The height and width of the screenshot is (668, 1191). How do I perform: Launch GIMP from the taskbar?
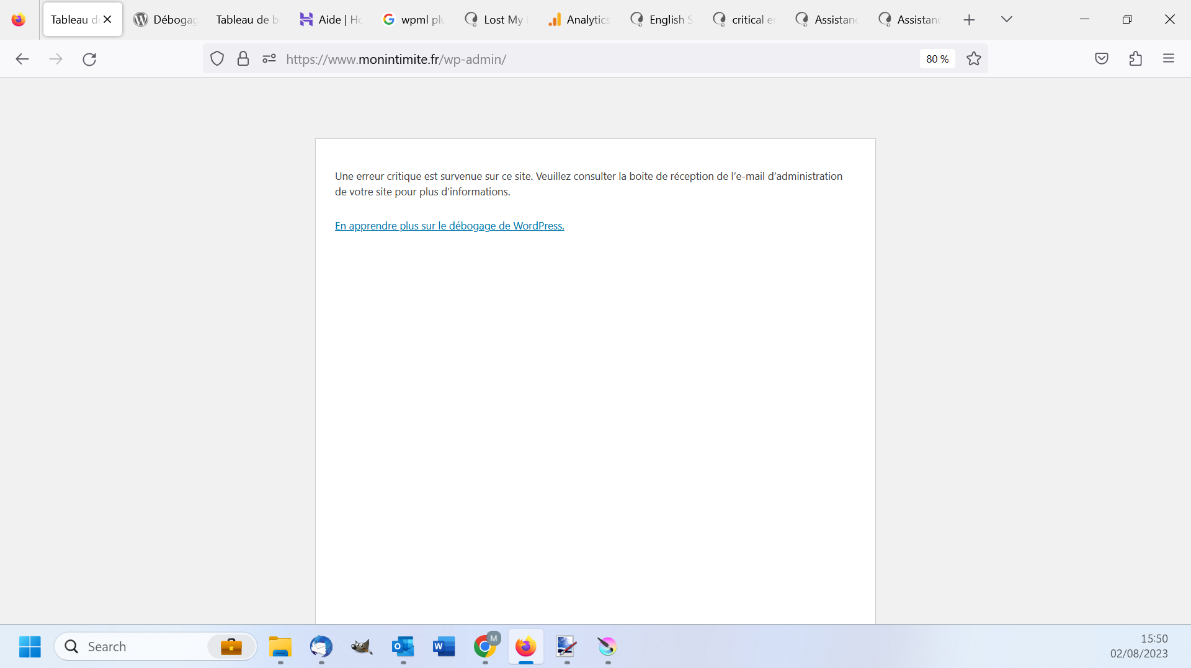point(362,646)
